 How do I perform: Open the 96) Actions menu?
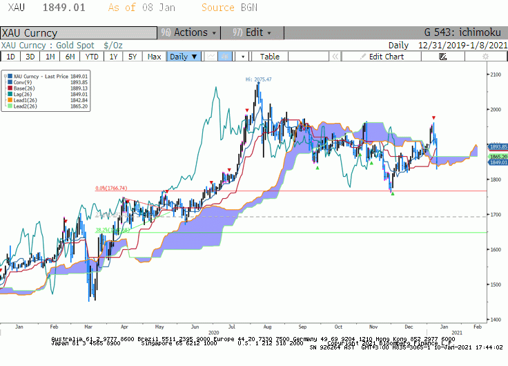(x=189, y=32)
